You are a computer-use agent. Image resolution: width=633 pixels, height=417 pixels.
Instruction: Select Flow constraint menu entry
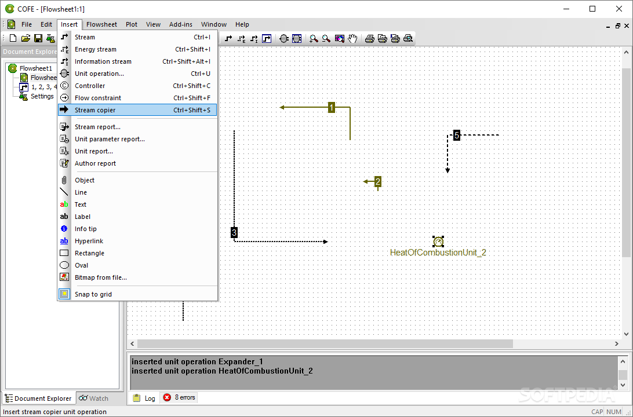137,98
